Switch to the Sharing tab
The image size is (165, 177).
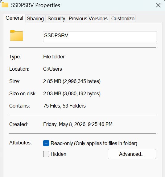coord(35,18)
